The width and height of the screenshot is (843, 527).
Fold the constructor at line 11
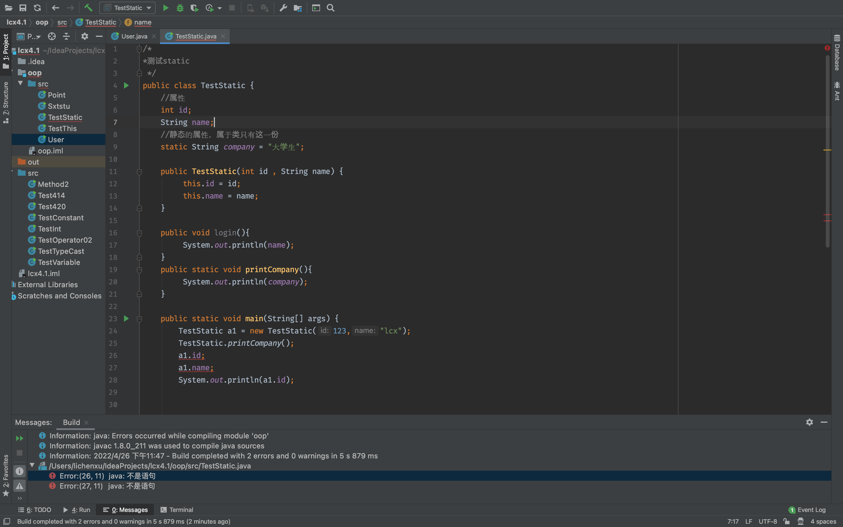[139, 171]
